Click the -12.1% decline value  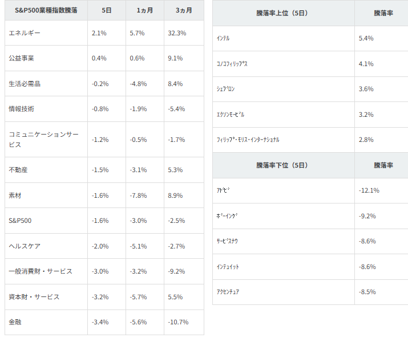369,190
